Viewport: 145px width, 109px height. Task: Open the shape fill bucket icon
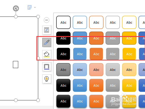pyautogui.click(x=47, y=54)
